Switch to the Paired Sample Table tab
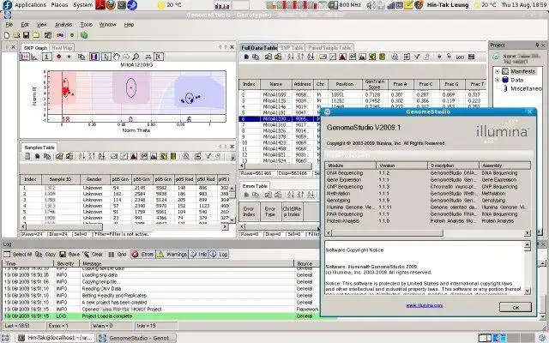549x343 pixels. (329, 48)
